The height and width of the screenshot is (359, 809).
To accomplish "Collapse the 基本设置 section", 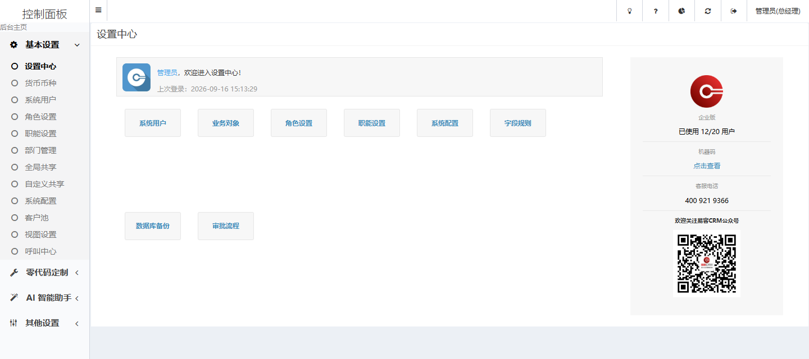I will point(45,45).
